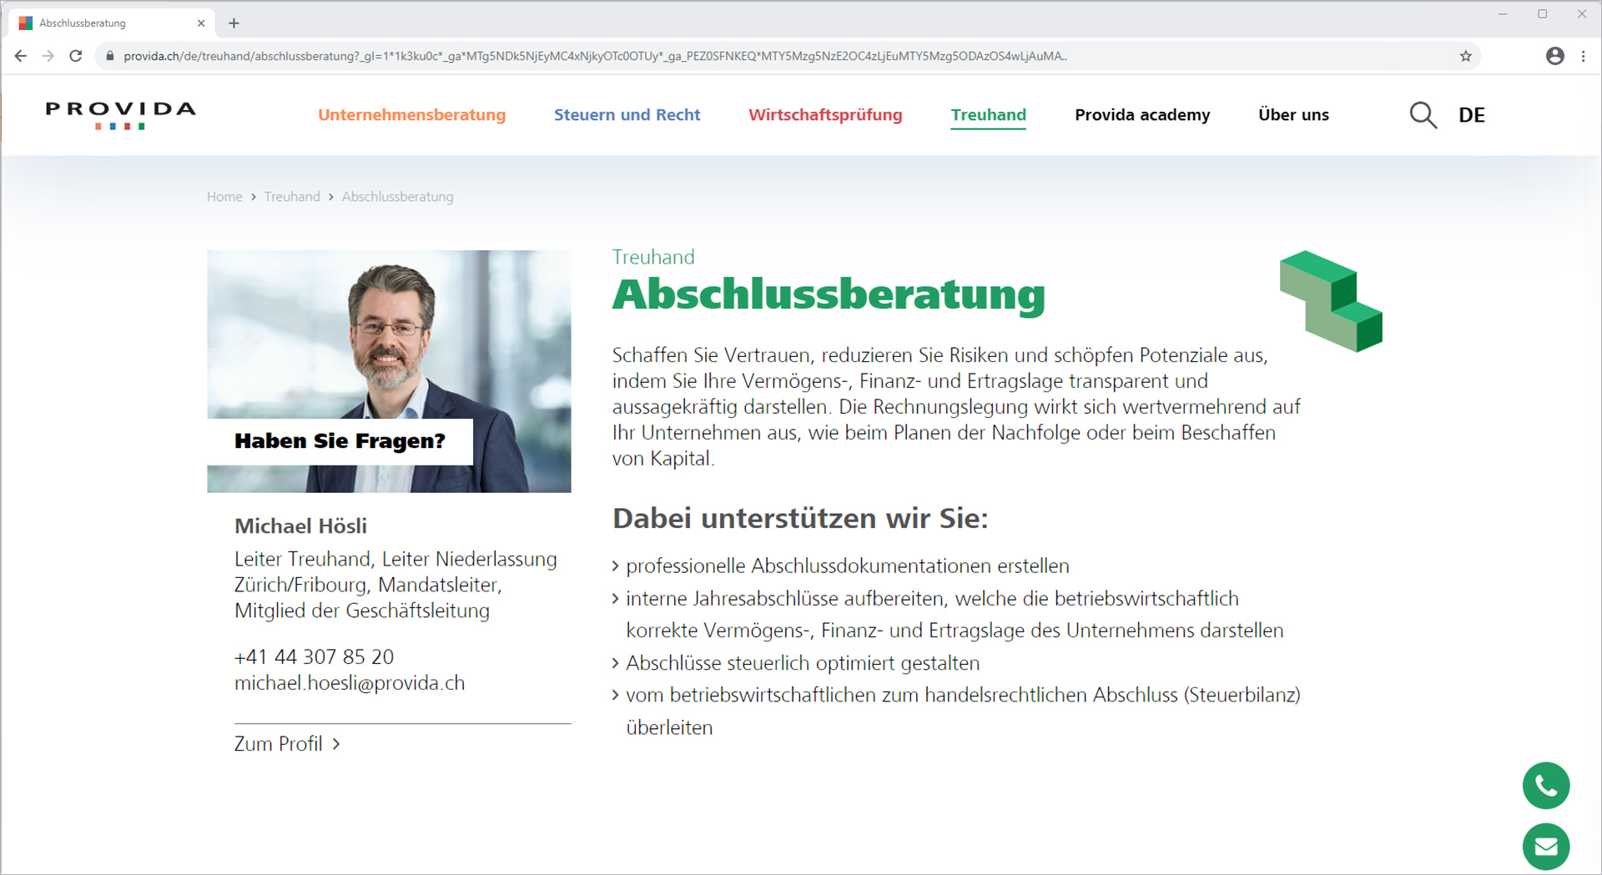The image size is (1602, 875).
Task: Click the browser back arrow
Action: tap(21, 56)
